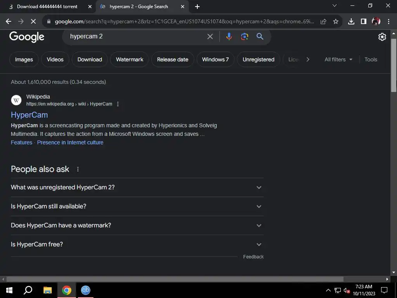Open new tab with plus button
This screenshot has height=298, width=397.
click(x=197, y=7)
